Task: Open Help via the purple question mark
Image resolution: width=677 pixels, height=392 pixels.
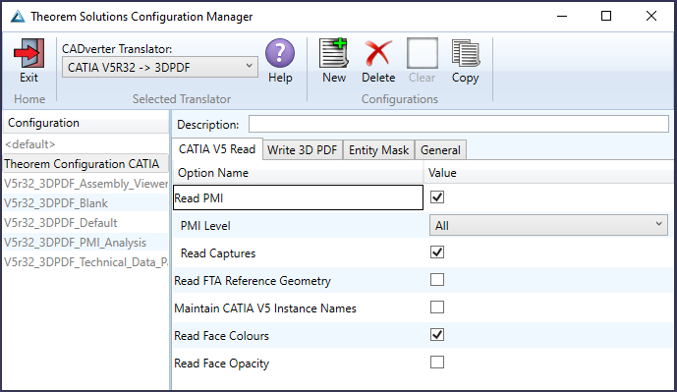Action: point(280,53)
